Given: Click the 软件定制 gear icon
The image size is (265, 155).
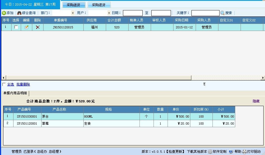Looking at the screenshot, I should (210, 151).
